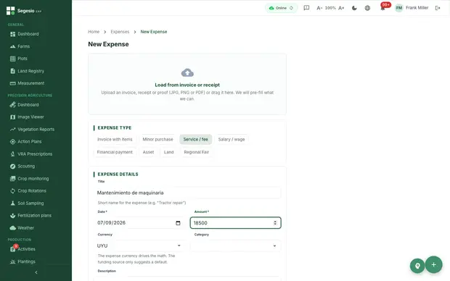Click the Action Plans target icon
This screenshot has height=281, width=450.
tap(12, 142)
